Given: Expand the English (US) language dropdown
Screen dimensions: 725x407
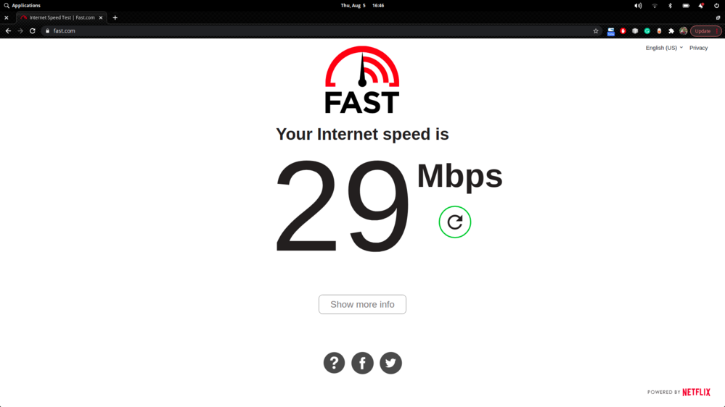Looking at the screenshot, I should [x=664, y=48].
